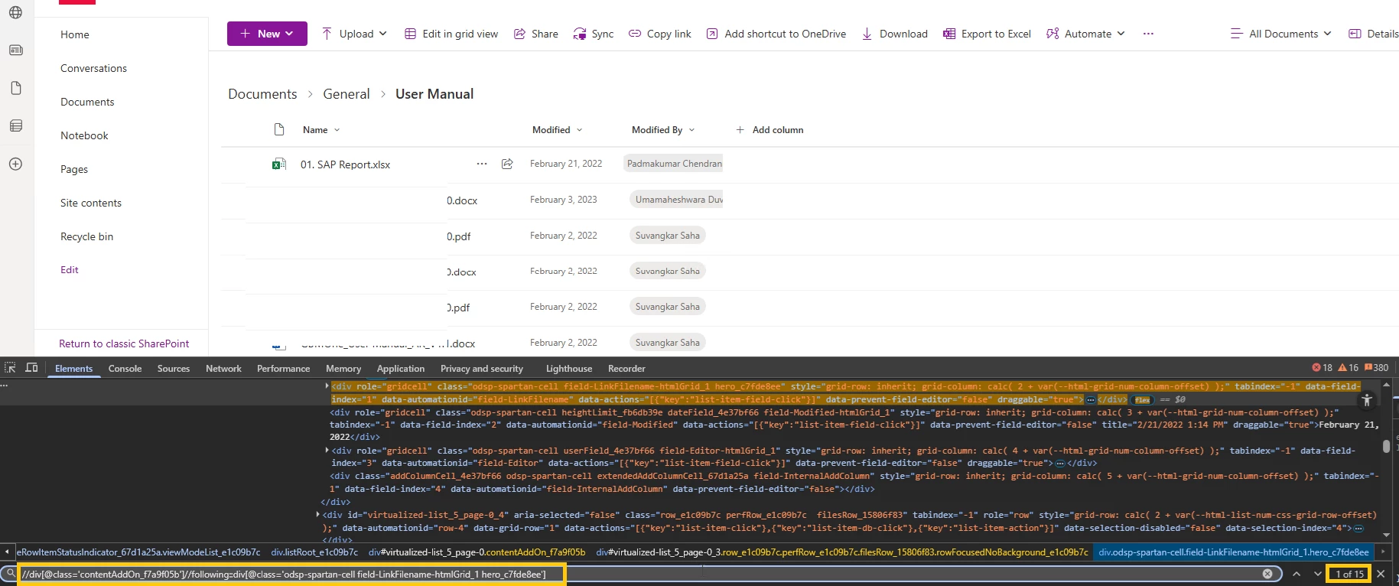The height and width of the screenshot is (586, 1399).
Task: Click the DevTools issues count 380 badge
Action: 1376,368
